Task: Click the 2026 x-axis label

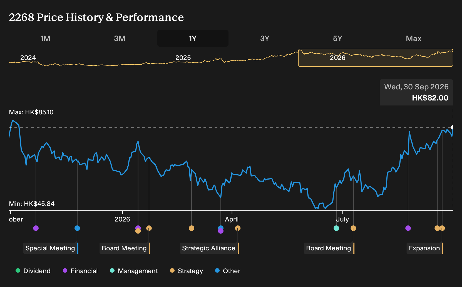Action: point(122,219)
